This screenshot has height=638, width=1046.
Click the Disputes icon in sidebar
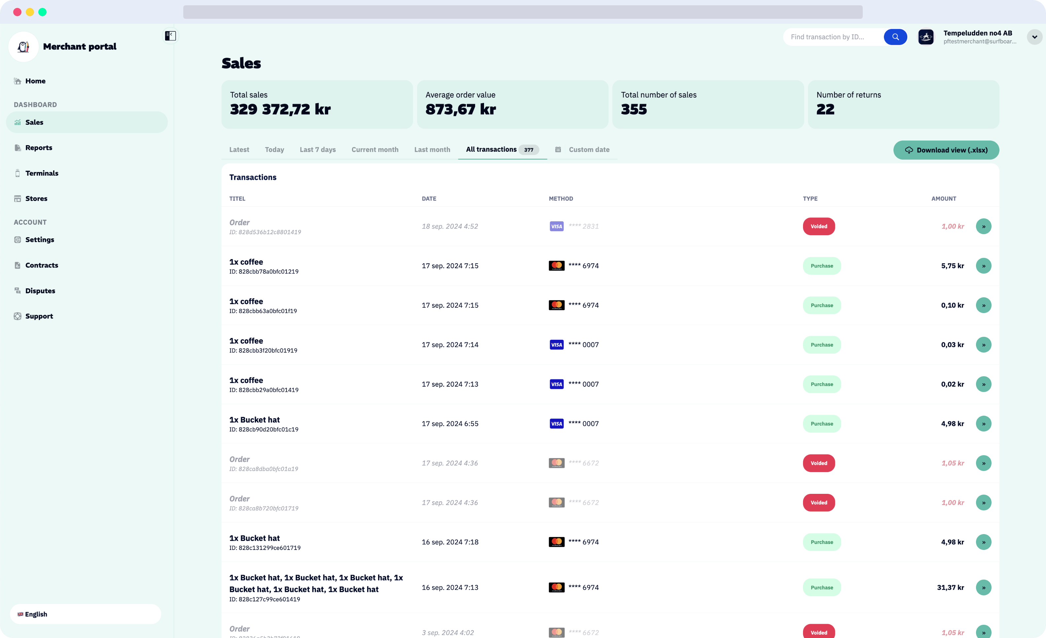[17, 291]
